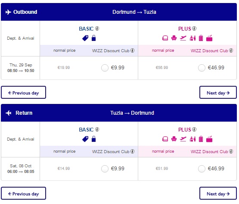Click the info icon next to outbound BASIC
Viewport: 239px width, 204px height.
[97, 28]
